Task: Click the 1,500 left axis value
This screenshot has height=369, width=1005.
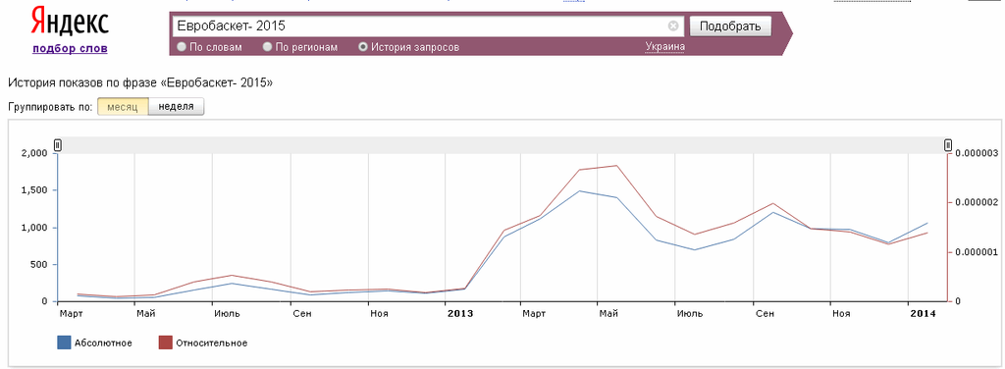Action: click(x=35, y=190)
